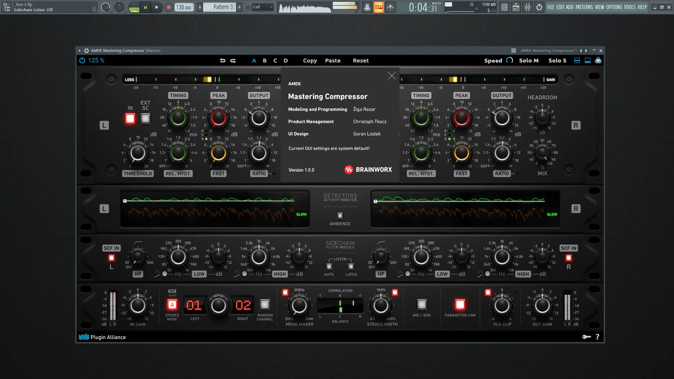Disable the Parameter Link switch
The width and height of the screenshot is (674, 379).
point(460,305)
